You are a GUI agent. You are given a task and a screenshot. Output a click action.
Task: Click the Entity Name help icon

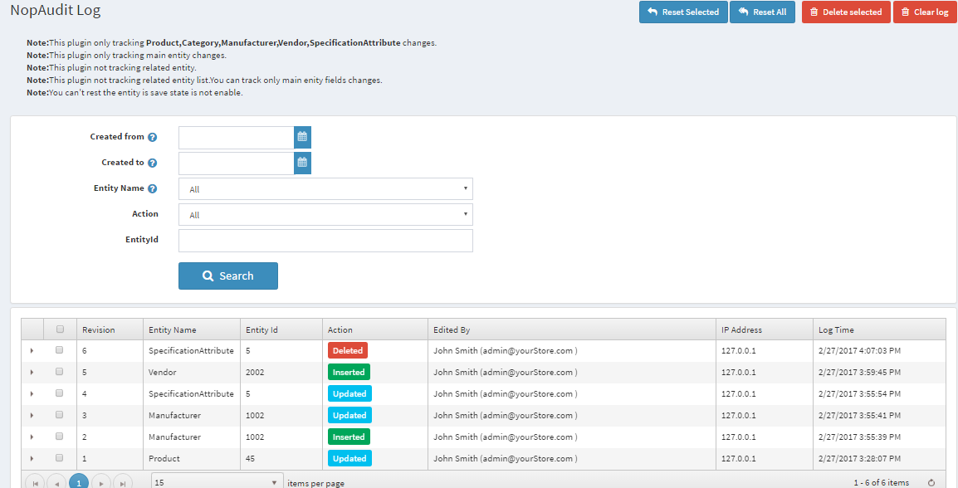click(153, 189)
